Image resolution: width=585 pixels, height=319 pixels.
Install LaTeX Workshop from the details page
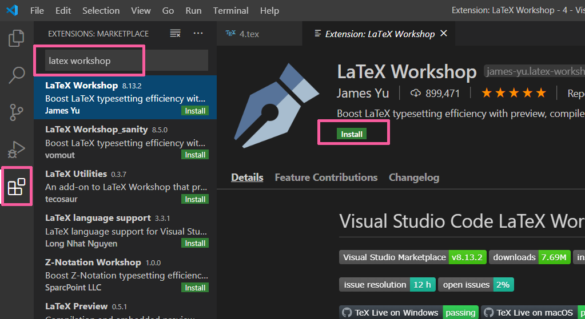[x=352, y=134]
